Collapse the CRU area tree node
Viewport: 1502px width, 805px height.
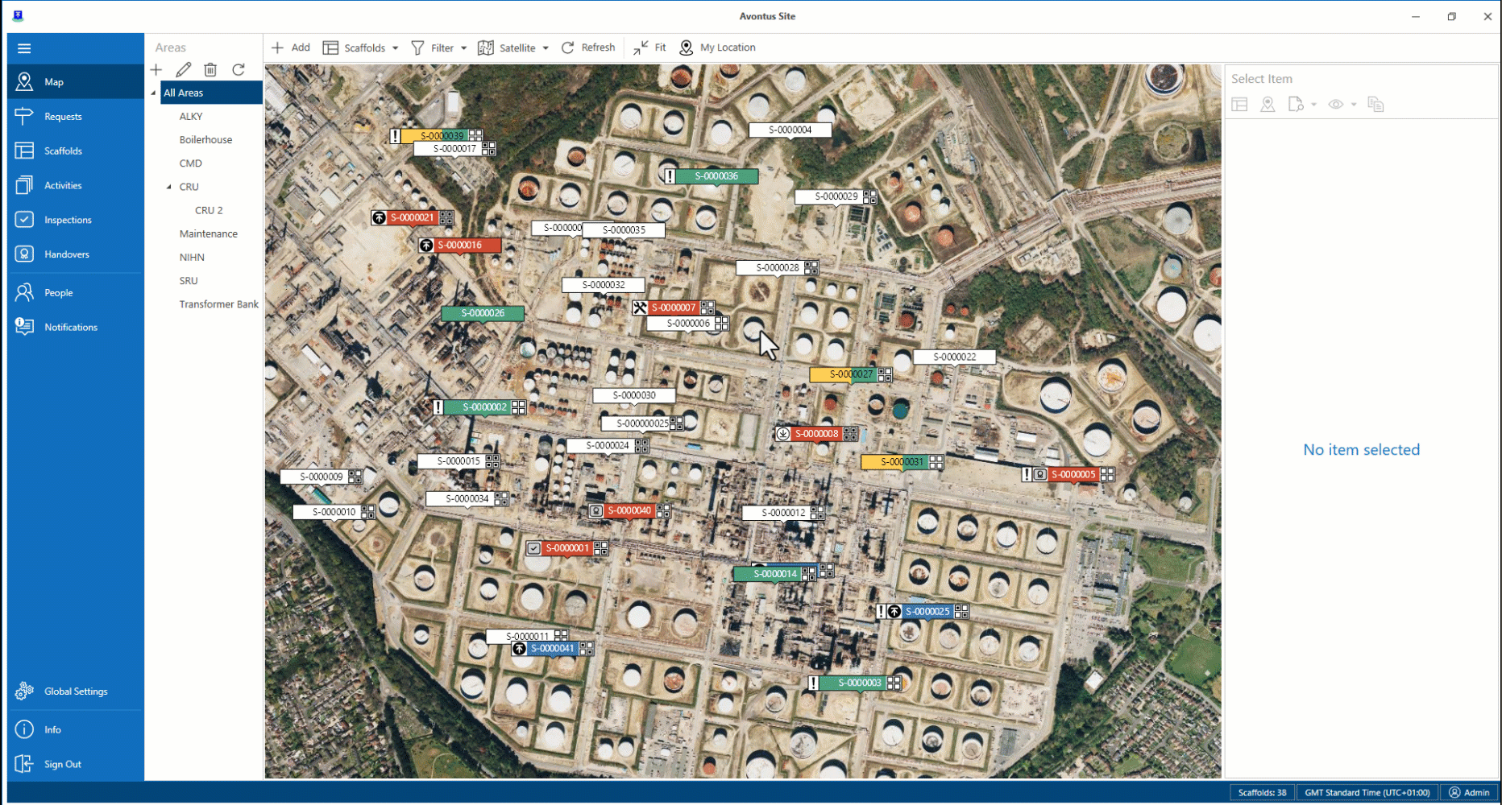pos(169,187)
